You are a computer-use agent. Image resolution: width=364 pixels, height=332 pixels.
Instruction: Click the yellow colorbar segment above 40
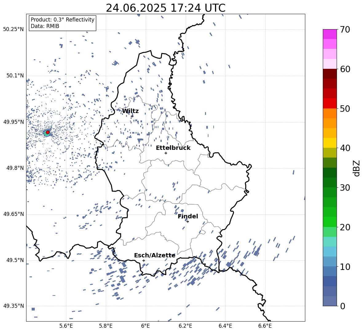pos(330,143)
